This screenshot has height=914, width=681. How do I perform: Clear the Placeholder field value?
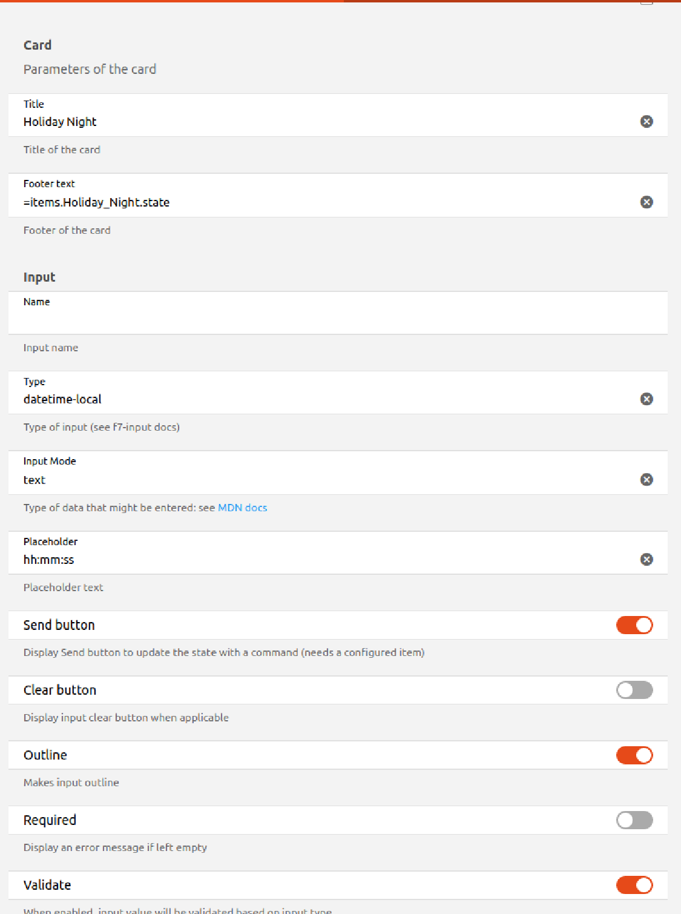[646, 560]
